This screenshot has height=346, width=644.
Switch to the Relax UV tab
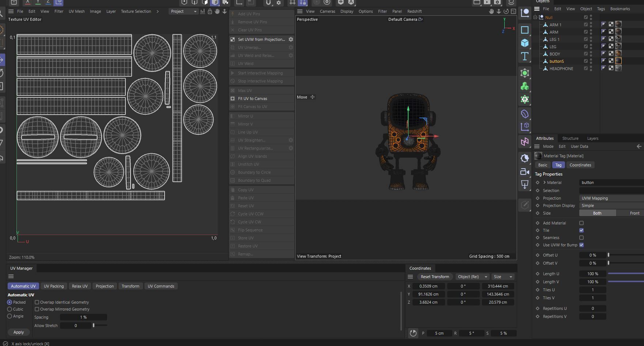(80, 286)
